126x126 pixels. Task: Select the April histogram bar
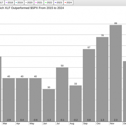click(x=22, y=100)
